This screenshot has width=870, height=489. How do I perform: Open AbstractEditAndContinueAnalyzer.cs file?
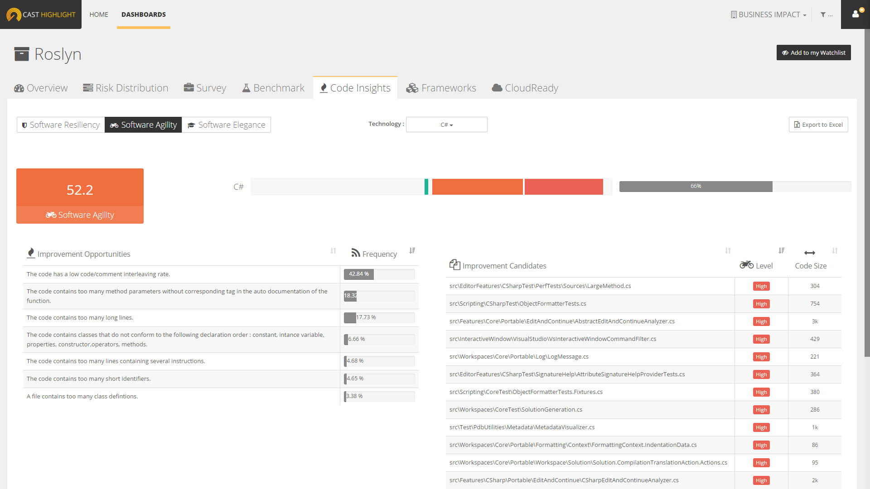click(562, 321)
